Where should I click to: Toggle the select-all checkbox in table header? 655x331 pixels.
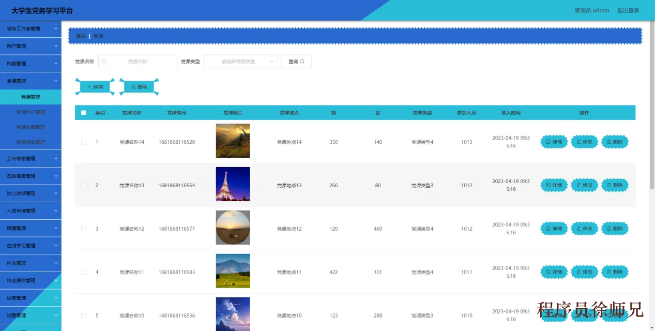click(x=84, y=113)
